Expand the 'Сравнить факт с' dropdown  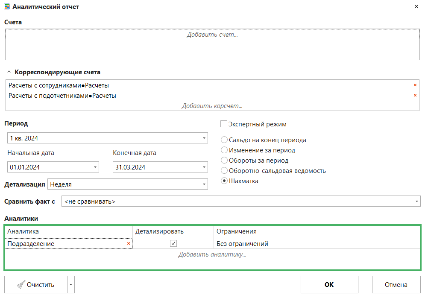click(x=417, y=202)
